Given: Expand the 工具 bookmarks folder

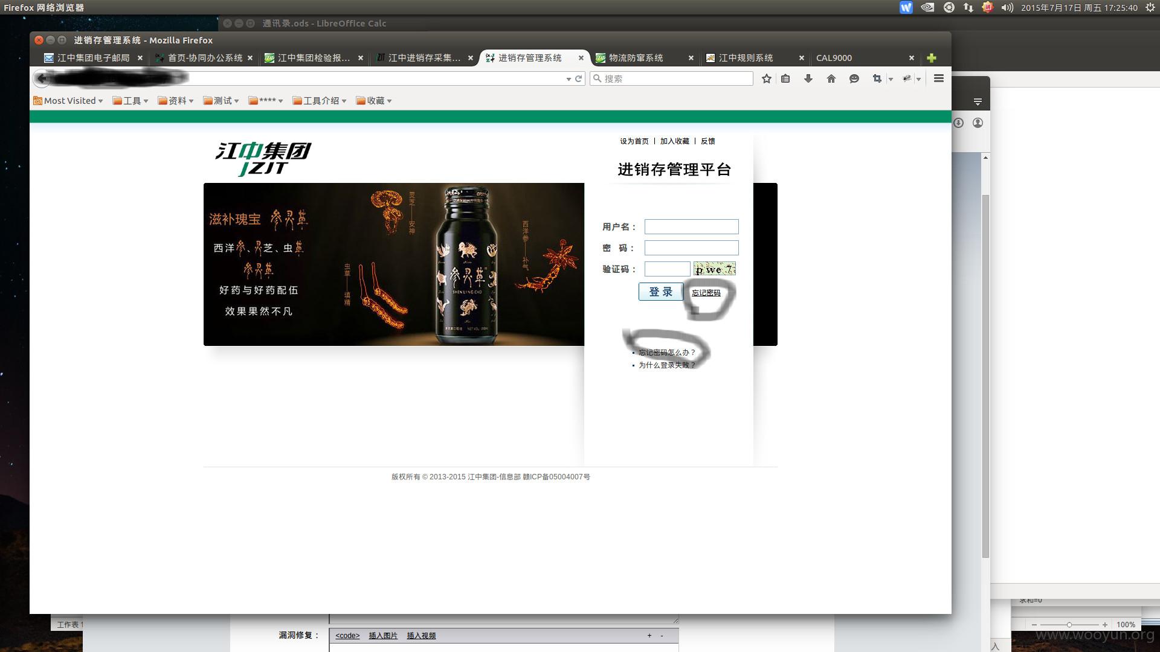Looking at the screenshot, I should (x=130, y=101).
